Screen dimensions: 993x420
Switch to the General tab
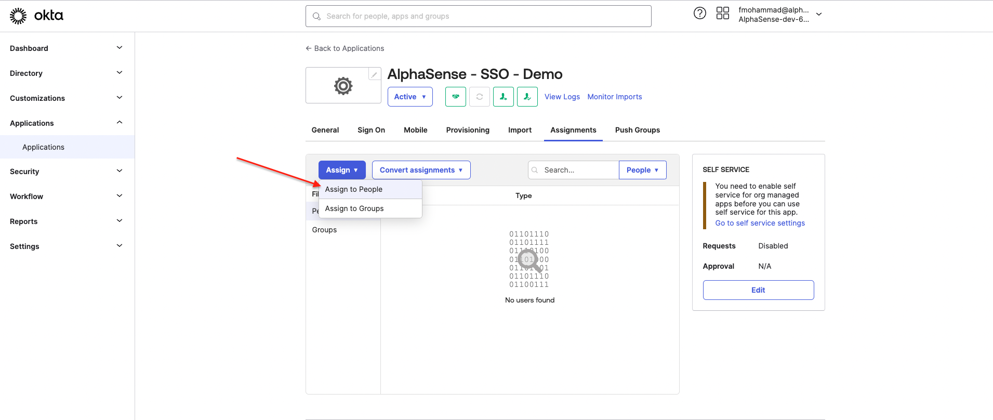[325, 130]
